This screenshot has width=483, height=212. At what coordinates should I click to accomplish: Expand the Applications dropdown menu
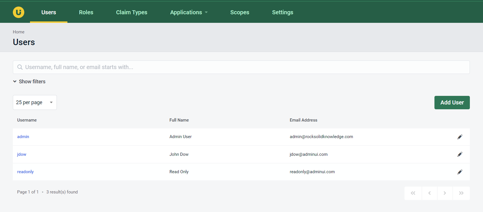pyautogui.click(x=189, y=12)
